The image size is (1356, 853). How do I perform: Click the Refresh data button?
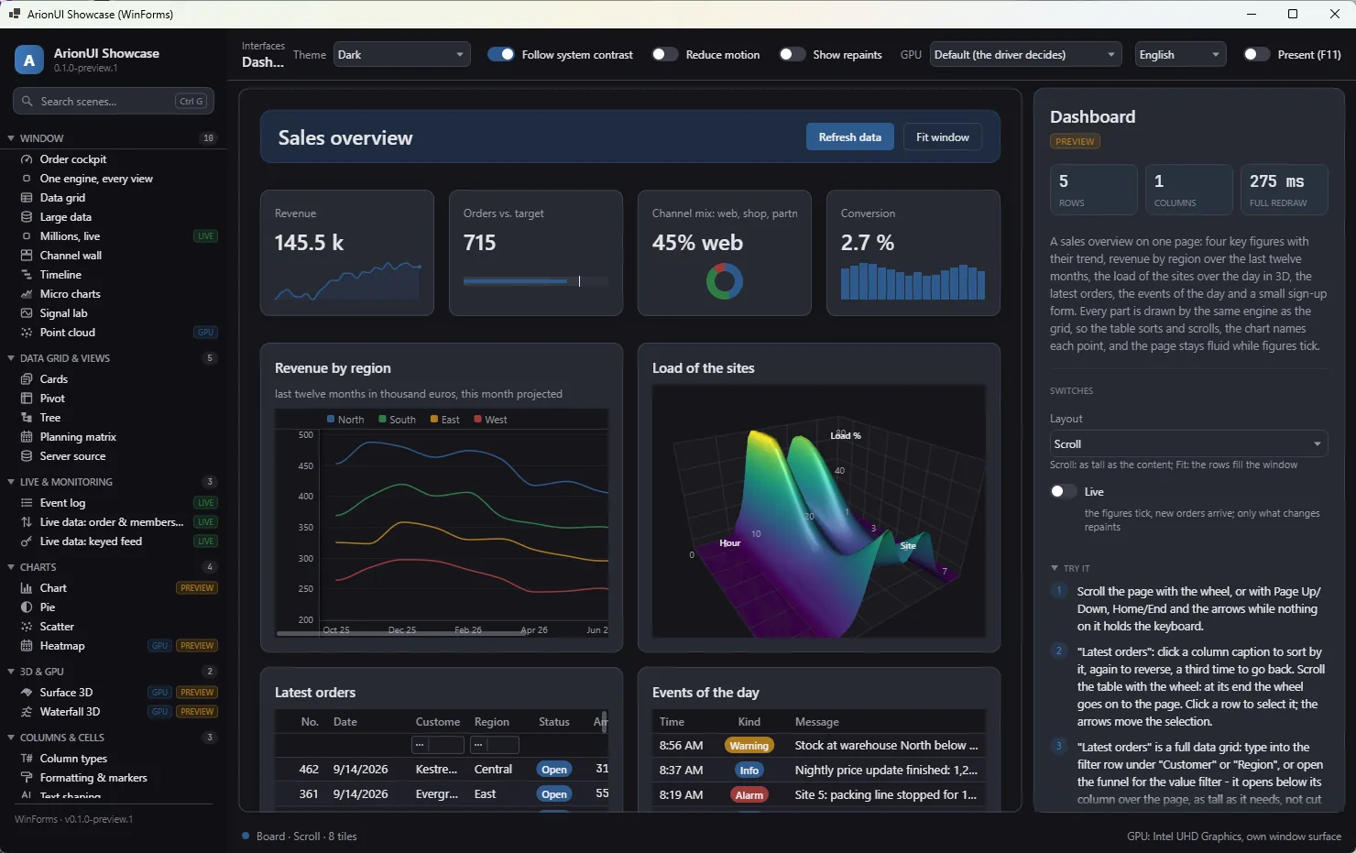(850, 137)
